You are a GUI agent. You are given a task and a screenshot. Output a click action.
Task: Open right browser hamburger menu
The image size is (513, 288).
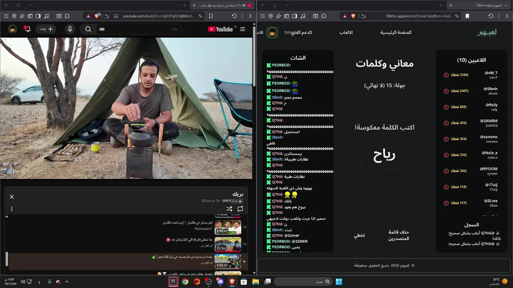(x=263, y=16)
